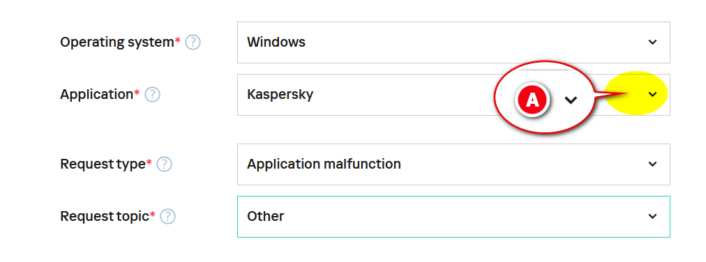Image resolution: width=706 pixels, height=262 pixels.
Task: Click the chevron inside the callout bubble
Action: (x=571, y=100)
